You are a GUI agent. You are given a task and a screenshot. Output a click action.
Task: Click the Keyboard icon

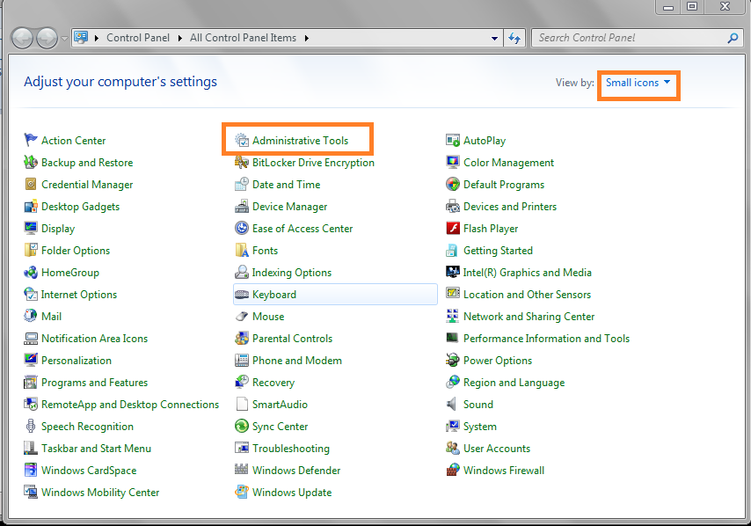pos(241,294)
